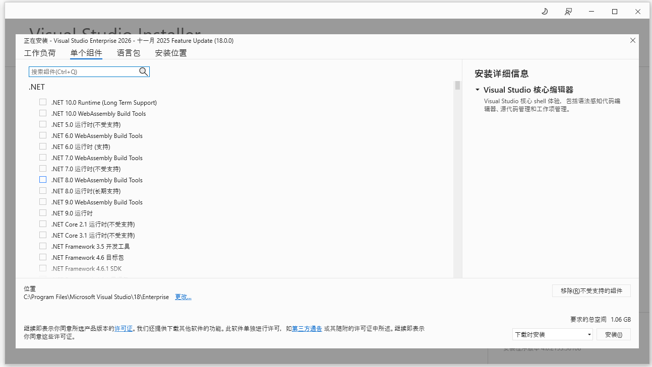This screenshot has height=367, width=652.
Task: Close the 正在安装 dialog with X
Action: [633, 40]
